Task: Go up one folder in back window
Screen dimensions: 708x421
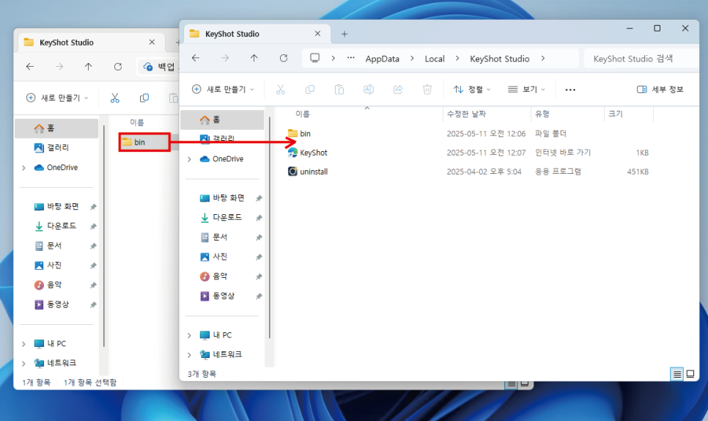Action: coord(89,67)
